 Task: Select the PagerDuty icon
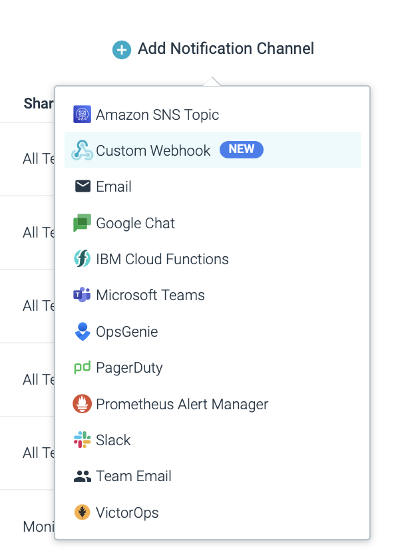coord(82,367)
